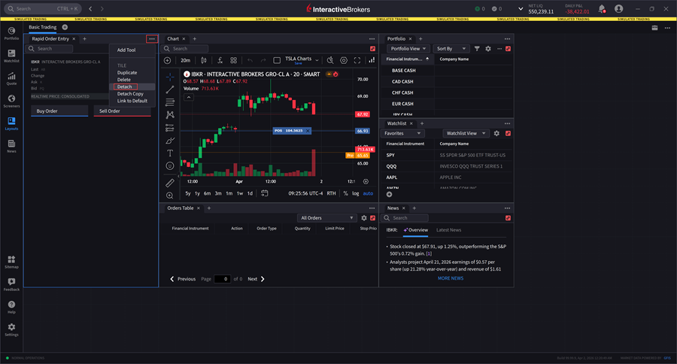Viewport: 677px width, 364px height.
Task: Expand the Portfolio View dropdown
Action: 409,49
